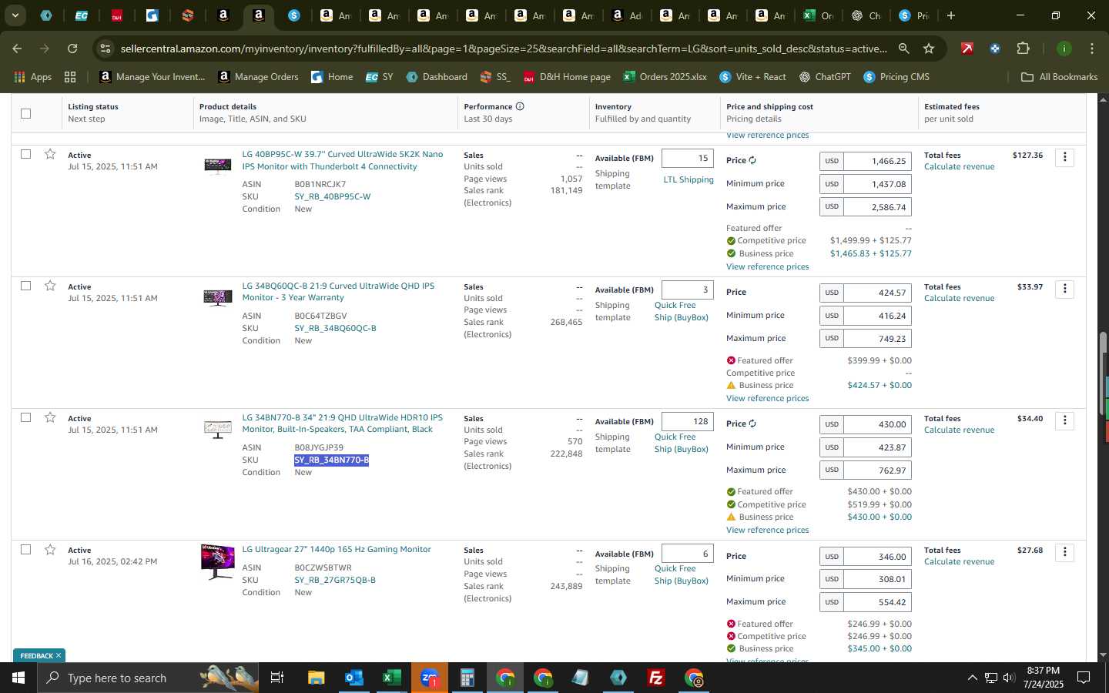Open Outlook from the taskbar
Viewport: 1109px width, 693px height.
pyautogui.click(x=353, y=678)
